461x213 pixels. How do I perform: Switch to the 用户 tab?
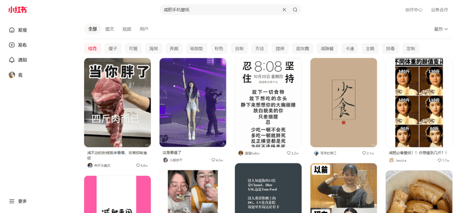143,29
